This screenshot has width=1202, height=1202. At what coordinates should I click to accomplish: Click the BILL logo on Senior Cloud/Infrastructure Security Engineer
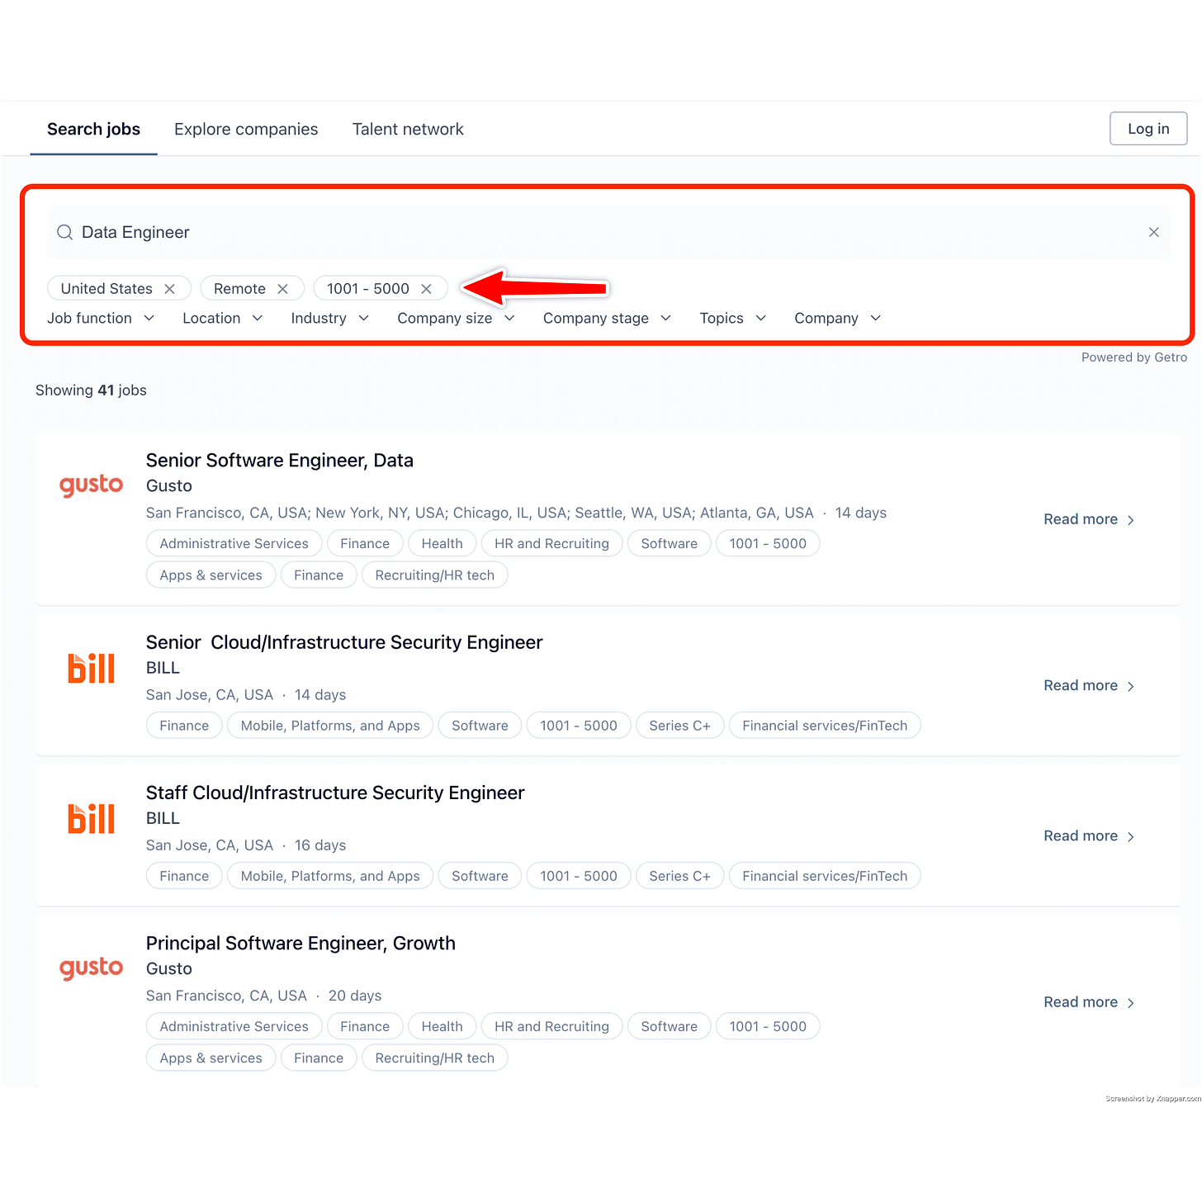91,668
